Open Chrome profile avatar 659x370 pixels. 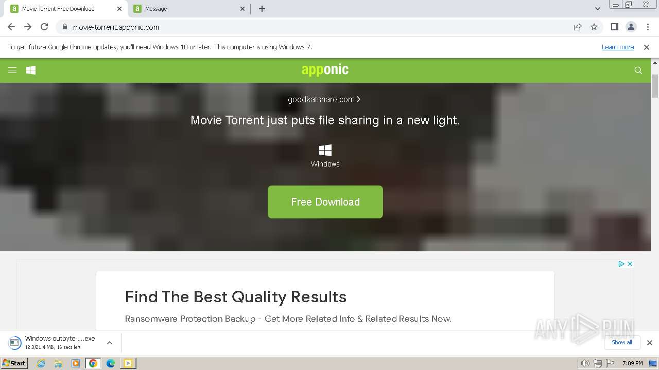[631, 27]
